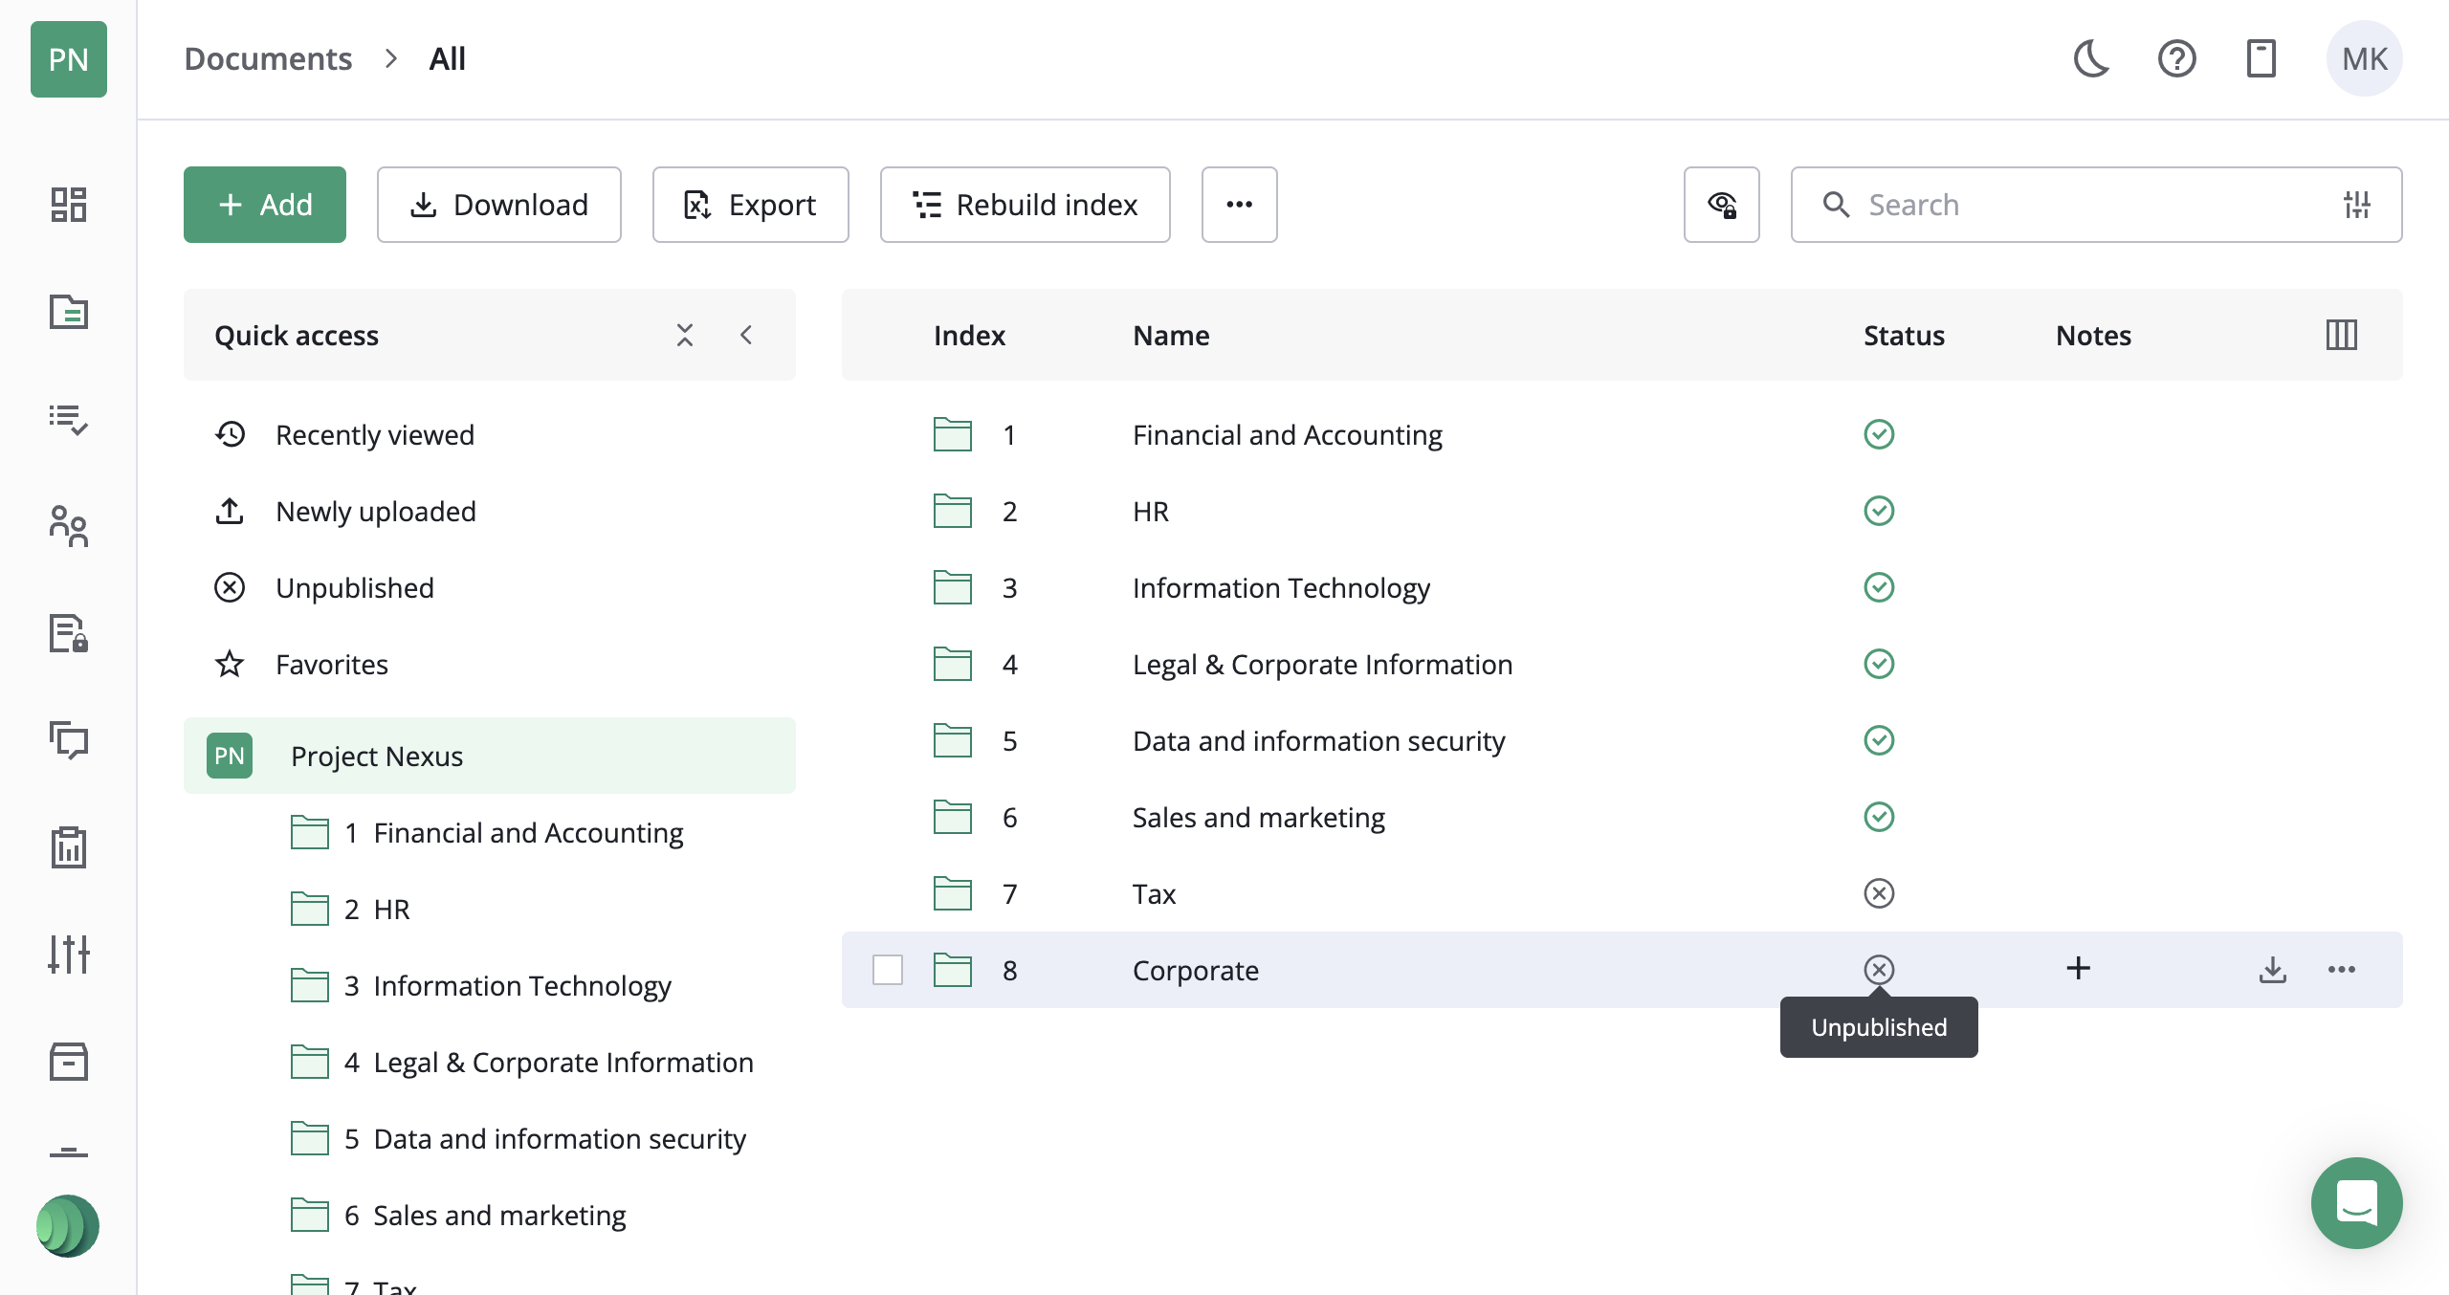
Task: Open Recently viewed list
Action: click(x=374, y=435)
